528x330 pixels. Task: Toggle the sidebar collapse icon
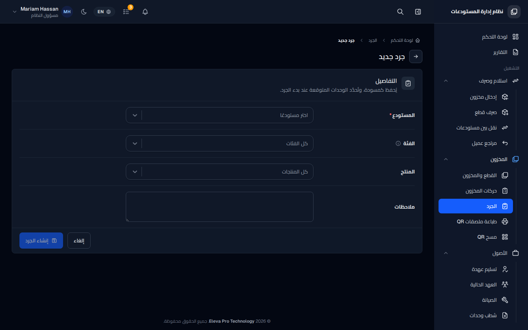pyautogui.click(x=418, y=12)
